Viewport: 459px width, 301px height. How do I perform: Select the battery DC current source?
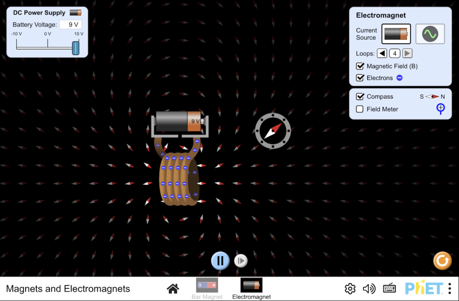(x=396, y=34)
